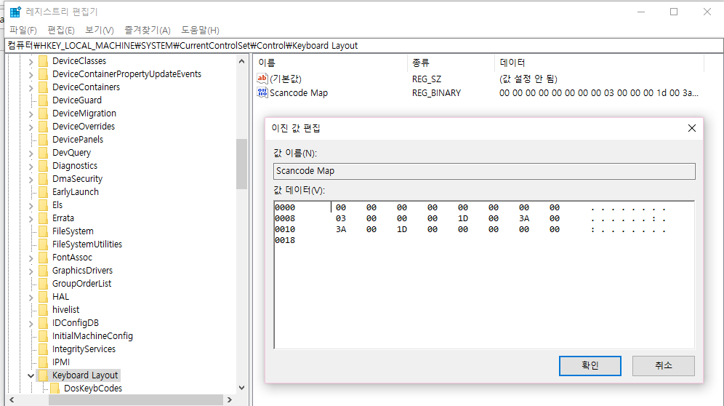Expand the DeviceClasses key

(31, 61)
